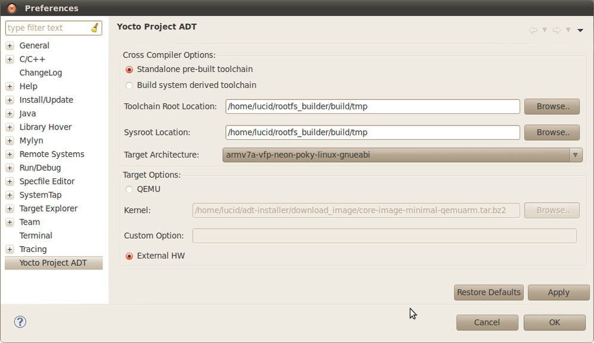
Task: Open the Target Architecture dropdown
Action: [575, 155]
